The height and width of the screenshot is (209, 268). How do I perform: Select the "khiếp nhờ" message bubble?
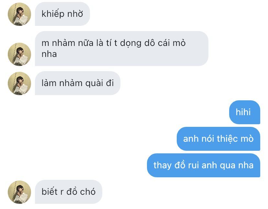click(62, 14)
